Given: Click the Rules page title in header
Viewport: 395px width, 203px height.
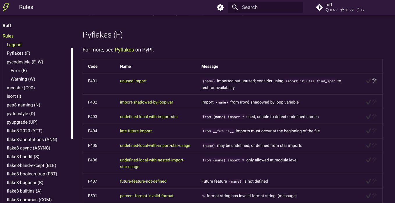Looking at the screenshot, I should pos(26,7).
